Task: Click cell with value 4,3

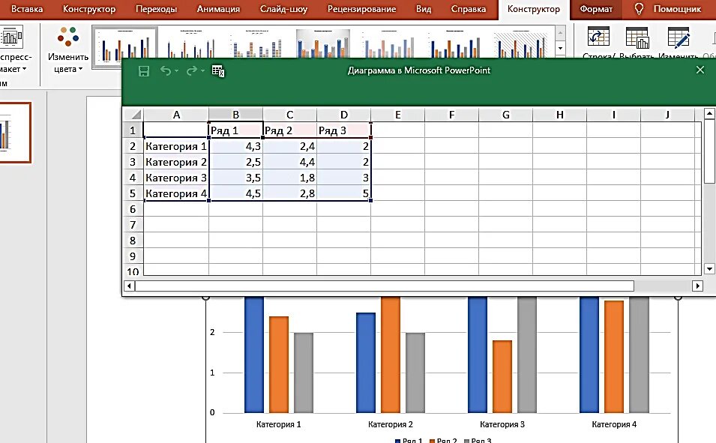Action: coord(235,147)
